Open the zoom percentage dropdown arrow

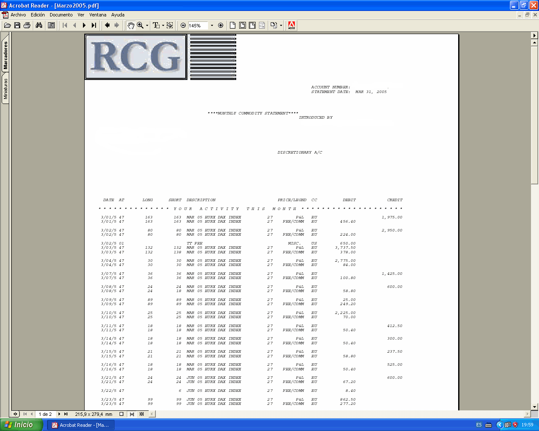212,25
